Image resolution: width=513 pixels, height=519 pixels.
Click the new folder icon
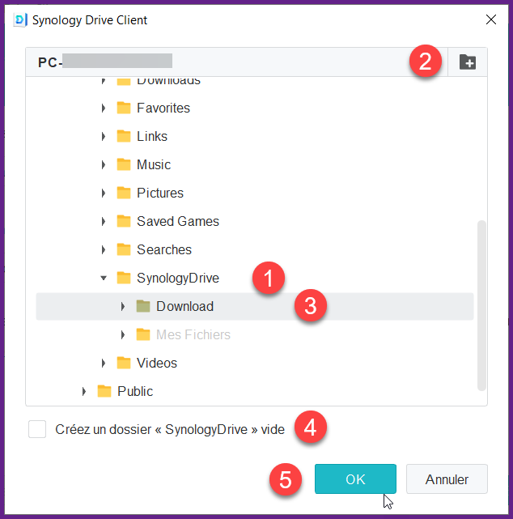tap(468, 62)
